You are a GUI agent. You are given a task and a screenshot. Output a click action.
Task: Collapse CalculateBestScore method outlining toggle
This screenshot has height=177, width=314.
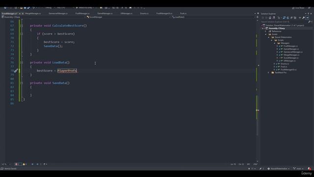click(x=22, y=26)
